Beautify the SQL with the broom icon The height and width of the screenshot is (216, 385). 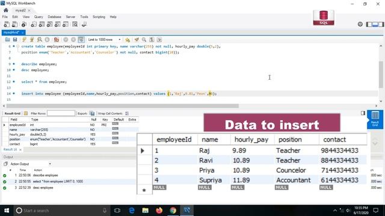tap(137, 40)
